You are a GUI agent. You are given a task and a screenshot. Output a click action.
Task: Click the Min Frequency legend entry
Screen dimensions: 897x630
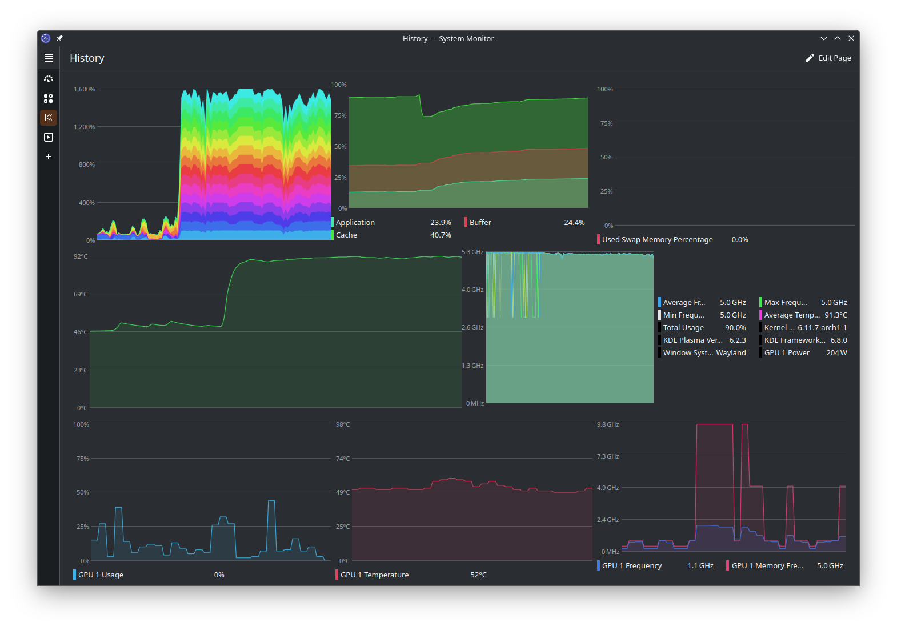tap(702, 315)
